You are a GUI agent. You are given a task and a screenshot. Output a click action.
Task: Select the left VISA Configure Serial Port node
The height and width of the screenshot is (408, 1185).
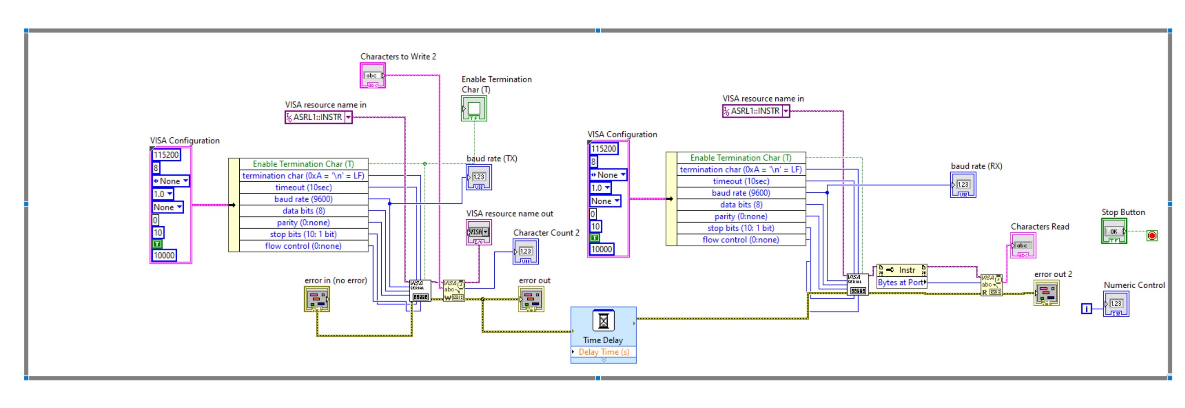(420, 291)
